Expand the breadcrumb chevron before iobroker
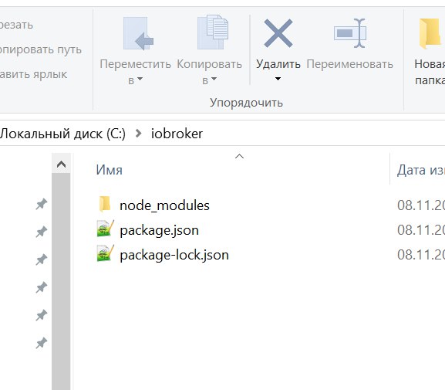 139,133
